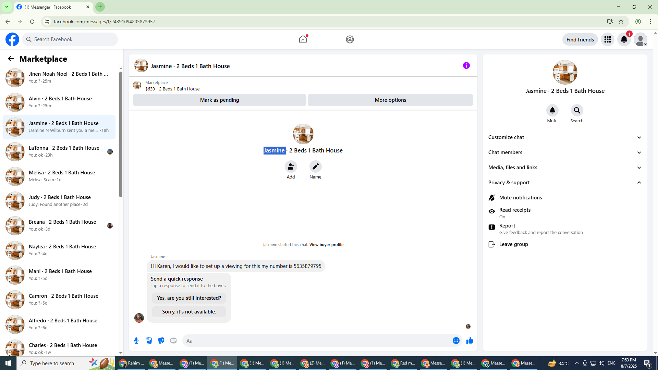The image size is (658, 370).
Task: Send 'Yes, are you still interested?' quick response
Action: (x=189, y=298)
